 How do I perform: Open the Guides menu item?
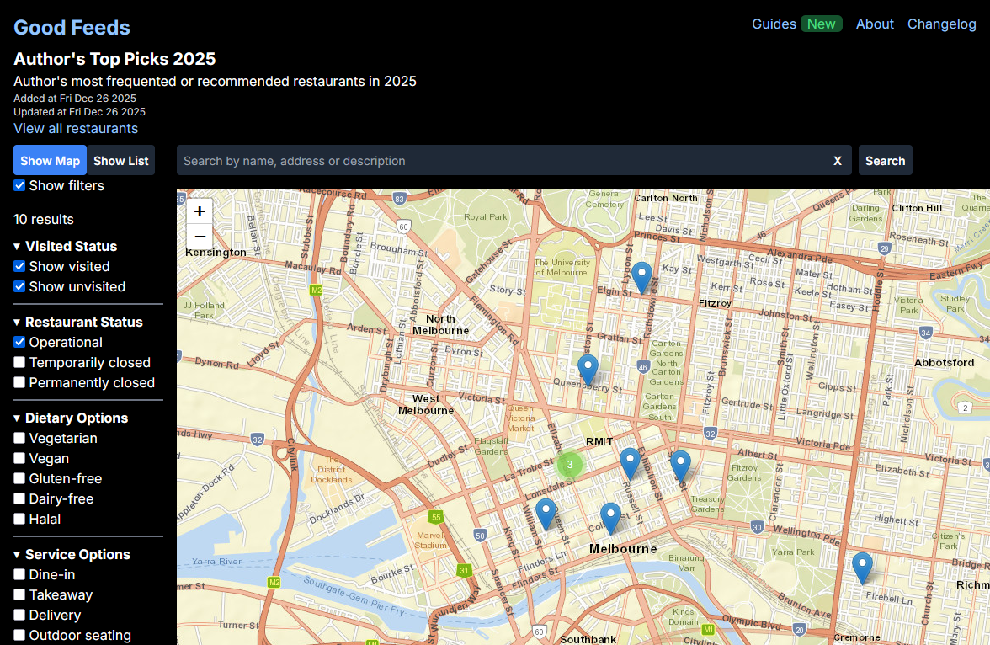tap(774, 24)
